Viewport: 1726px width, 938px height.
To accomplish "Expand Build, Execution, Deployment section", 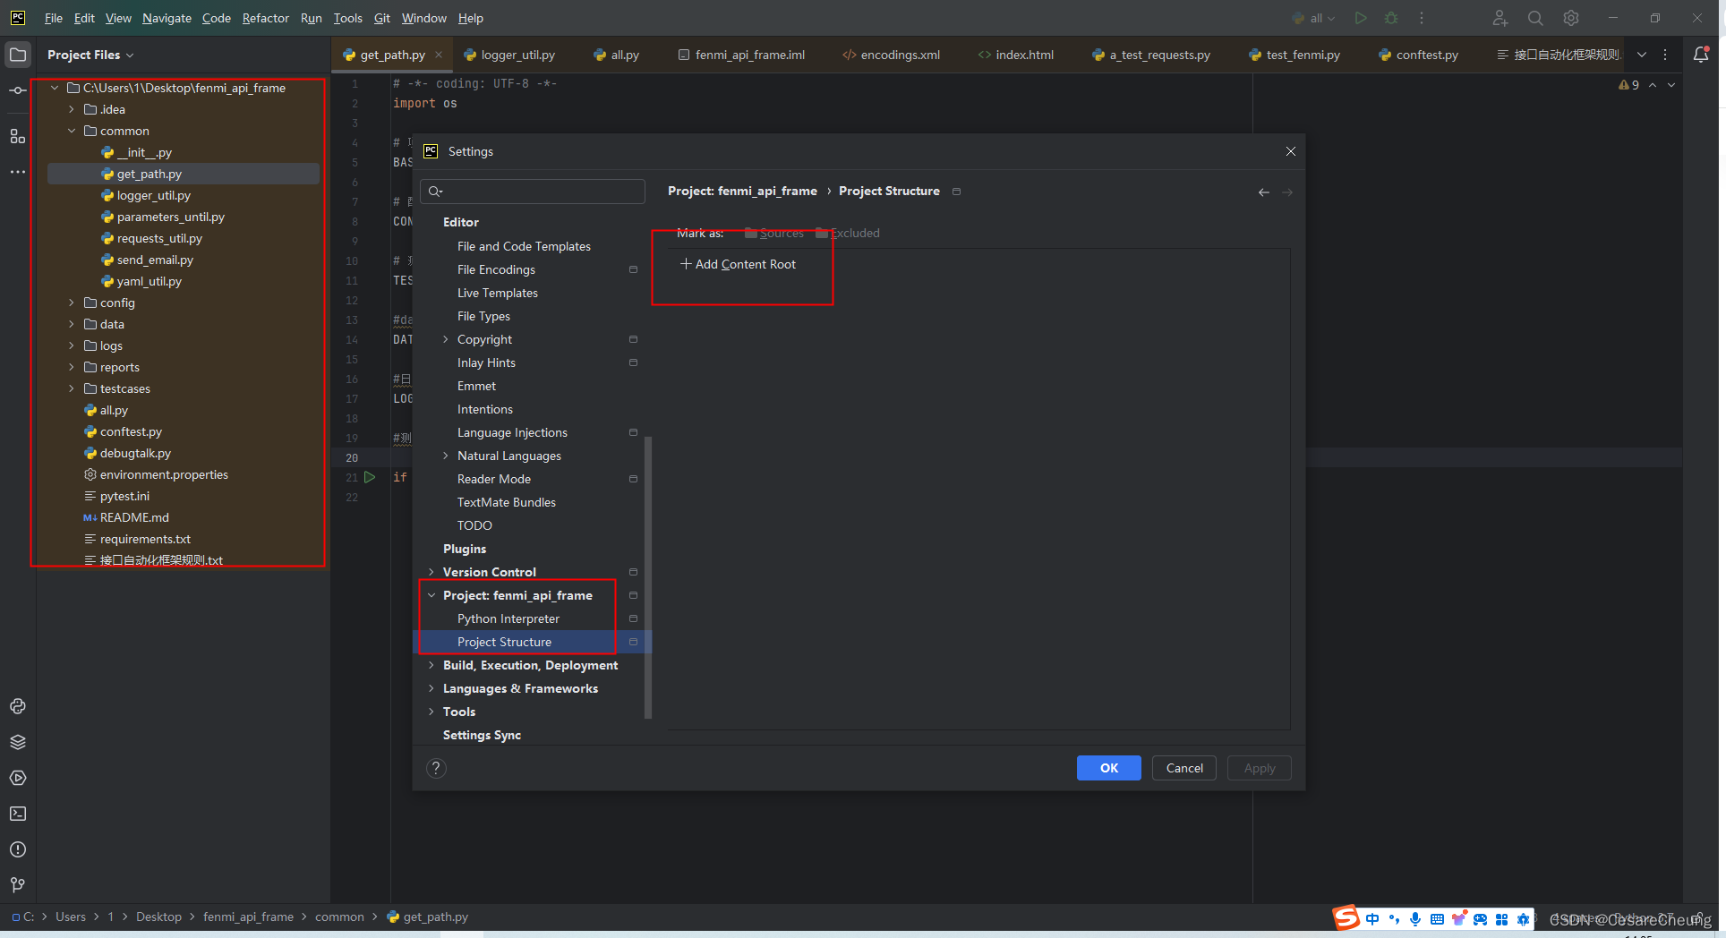I will coord(431,665).
